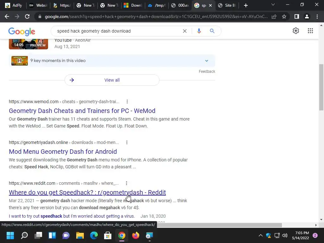Open Widgets from the taskbar
Screen dimensions: 324x243
(x=52, y=235)
